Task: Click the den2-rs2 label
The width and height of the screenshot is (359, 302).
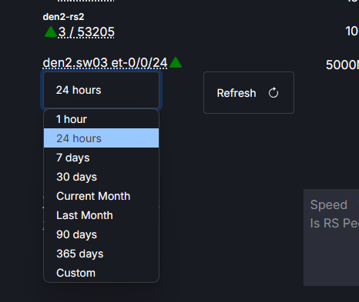Action: point(63,17)
